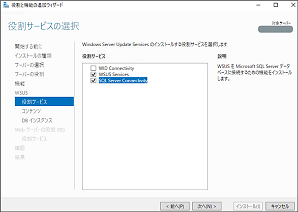This screenshot has width=298, height=212.
Task: Select the WID Connectivity label
Action: pos(116,68)
